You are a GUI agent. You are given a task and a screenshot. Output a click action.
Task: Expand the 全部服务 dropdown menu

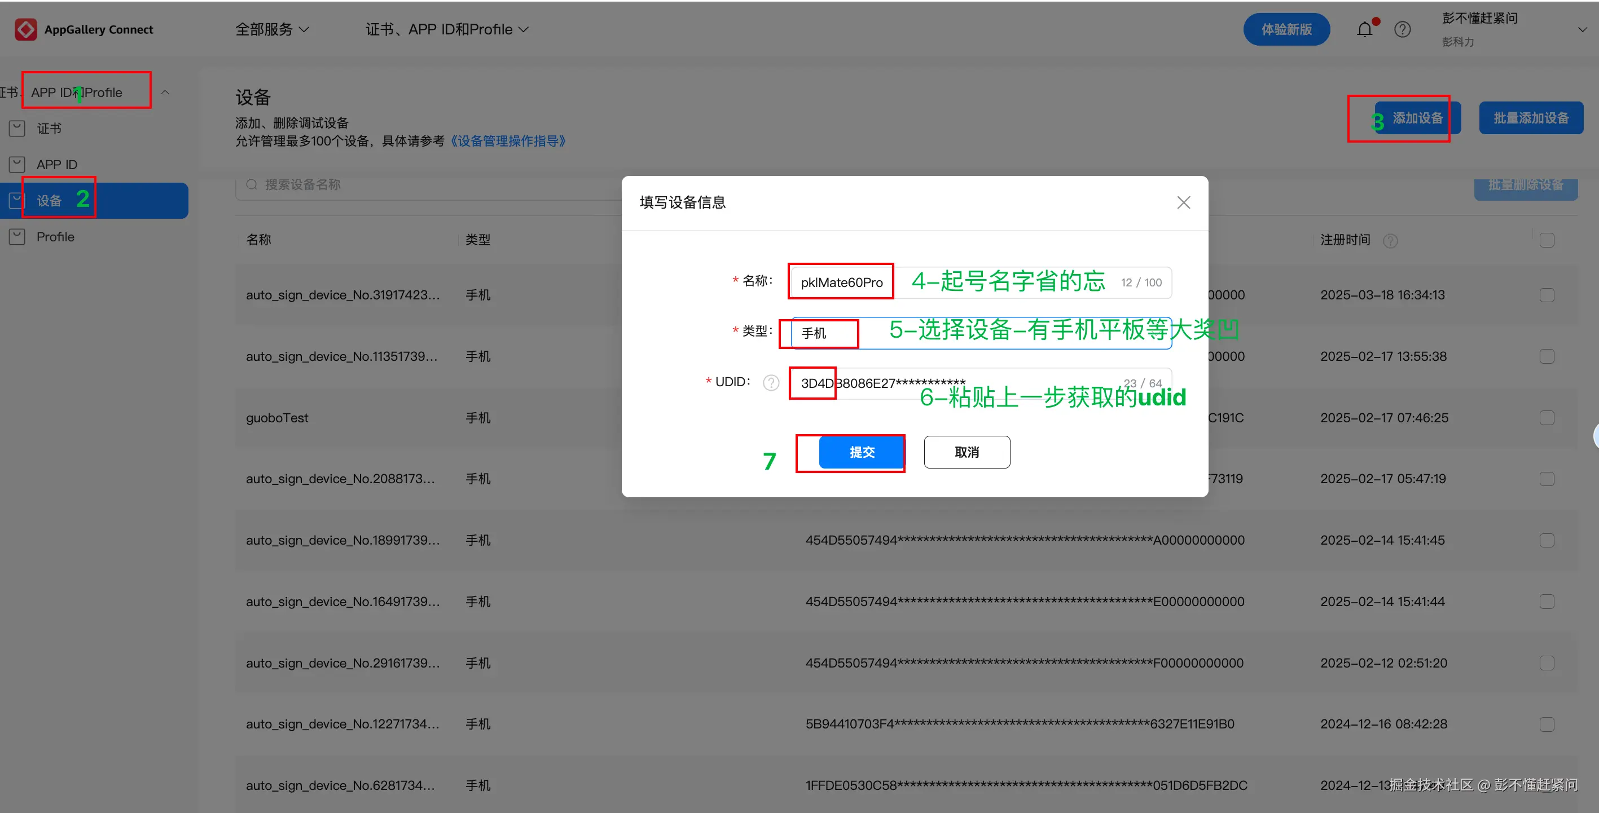[272, 29]
